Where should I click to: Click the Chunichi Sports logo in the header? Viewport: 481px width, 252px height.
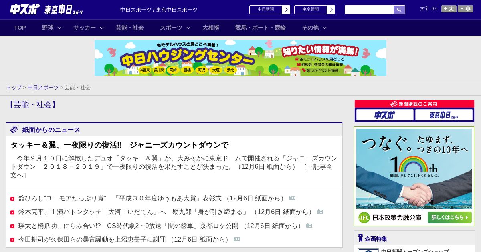(25, 9)
